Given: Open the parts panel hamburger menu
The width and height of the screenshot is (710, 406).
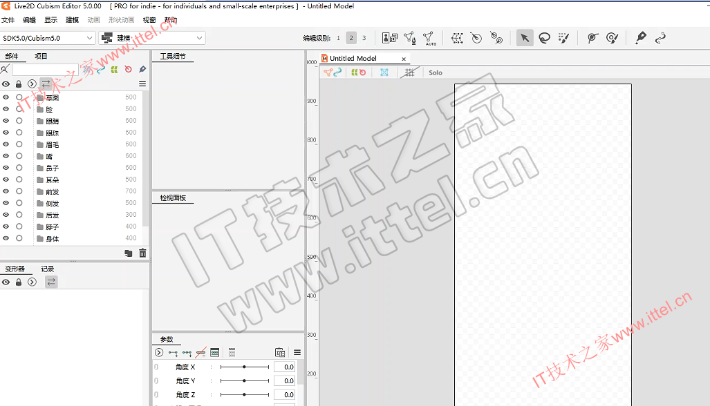Looking at the screenshot, I should click(x=142, y=84).
